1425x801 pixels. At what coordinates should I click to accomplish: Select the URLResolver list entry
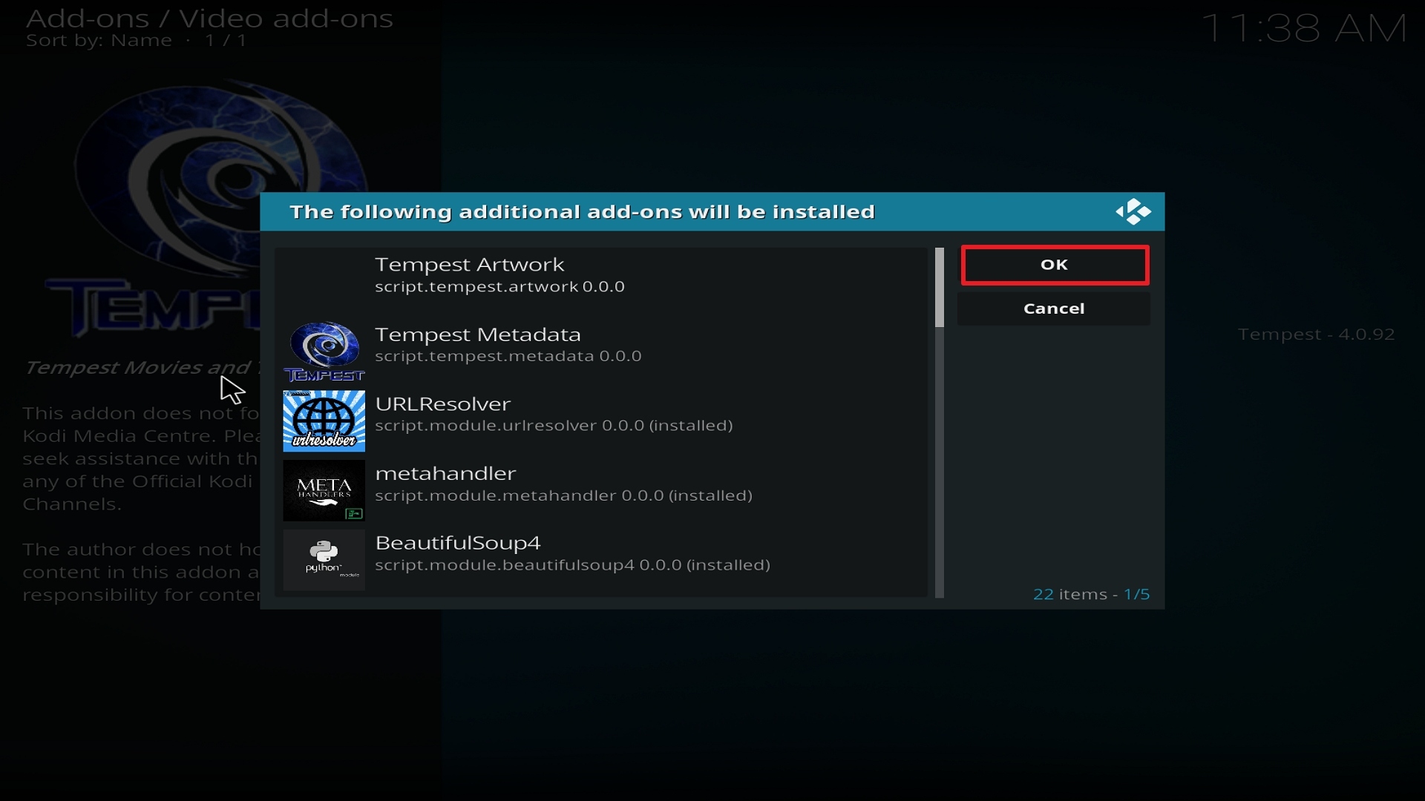601,421
